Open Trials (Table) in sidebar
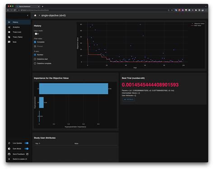The width and height of the screenshot is (214, 170). tap(19, 37)
